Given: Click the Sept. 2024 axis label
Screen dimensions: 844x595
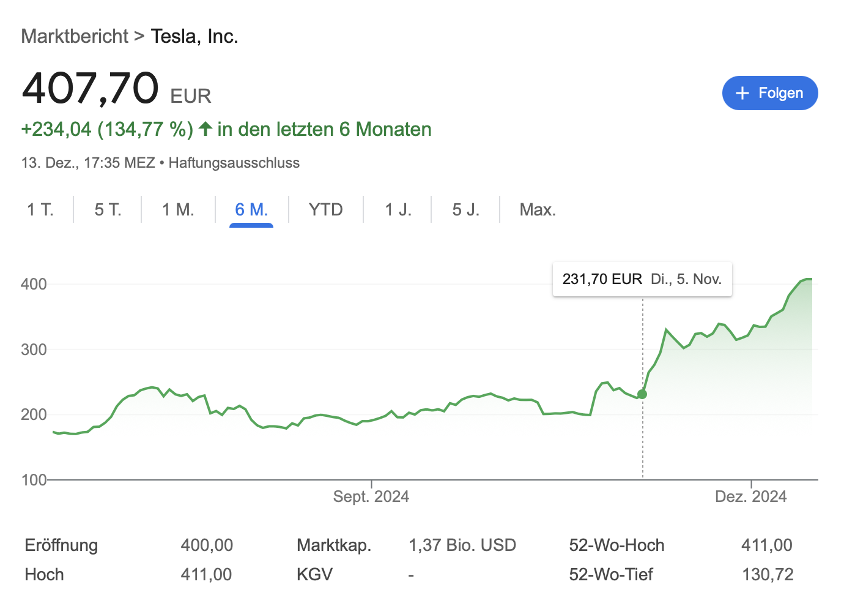Looking at the screenshot, I should 371,496.
